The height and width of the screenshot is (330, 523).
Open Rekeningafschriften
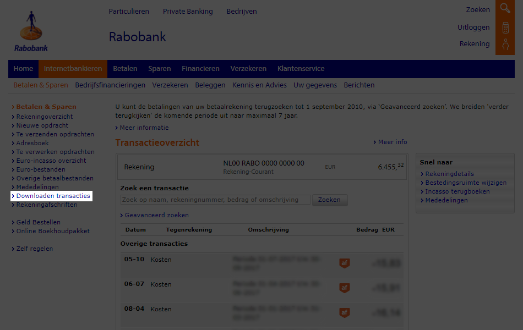coord(47,205)
